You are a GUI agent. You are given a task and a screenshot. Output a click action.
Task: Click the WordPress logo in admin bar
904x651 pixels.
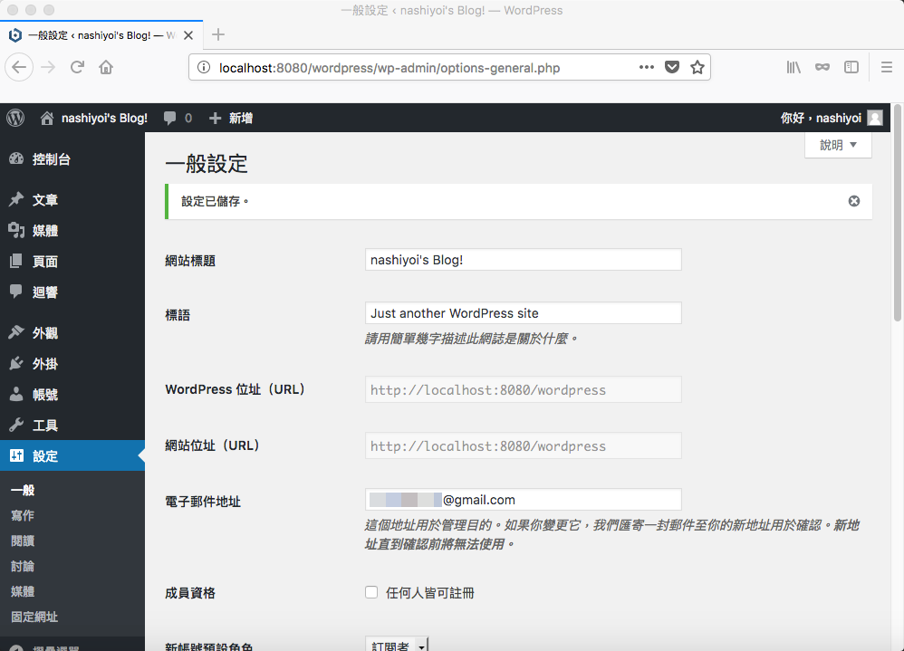pos(15,118)
